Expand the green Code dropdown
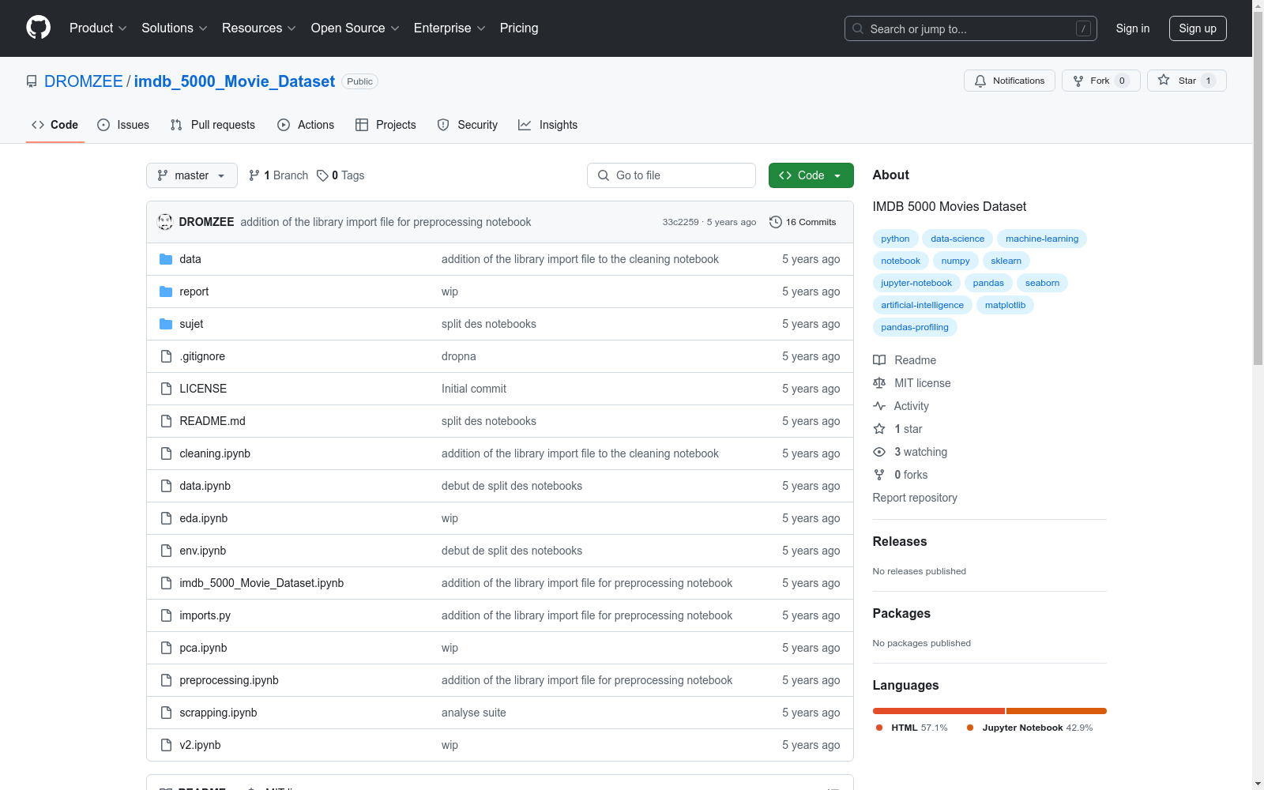The height and width of the screenshot is (790, 1264). (x=811, y=175)
